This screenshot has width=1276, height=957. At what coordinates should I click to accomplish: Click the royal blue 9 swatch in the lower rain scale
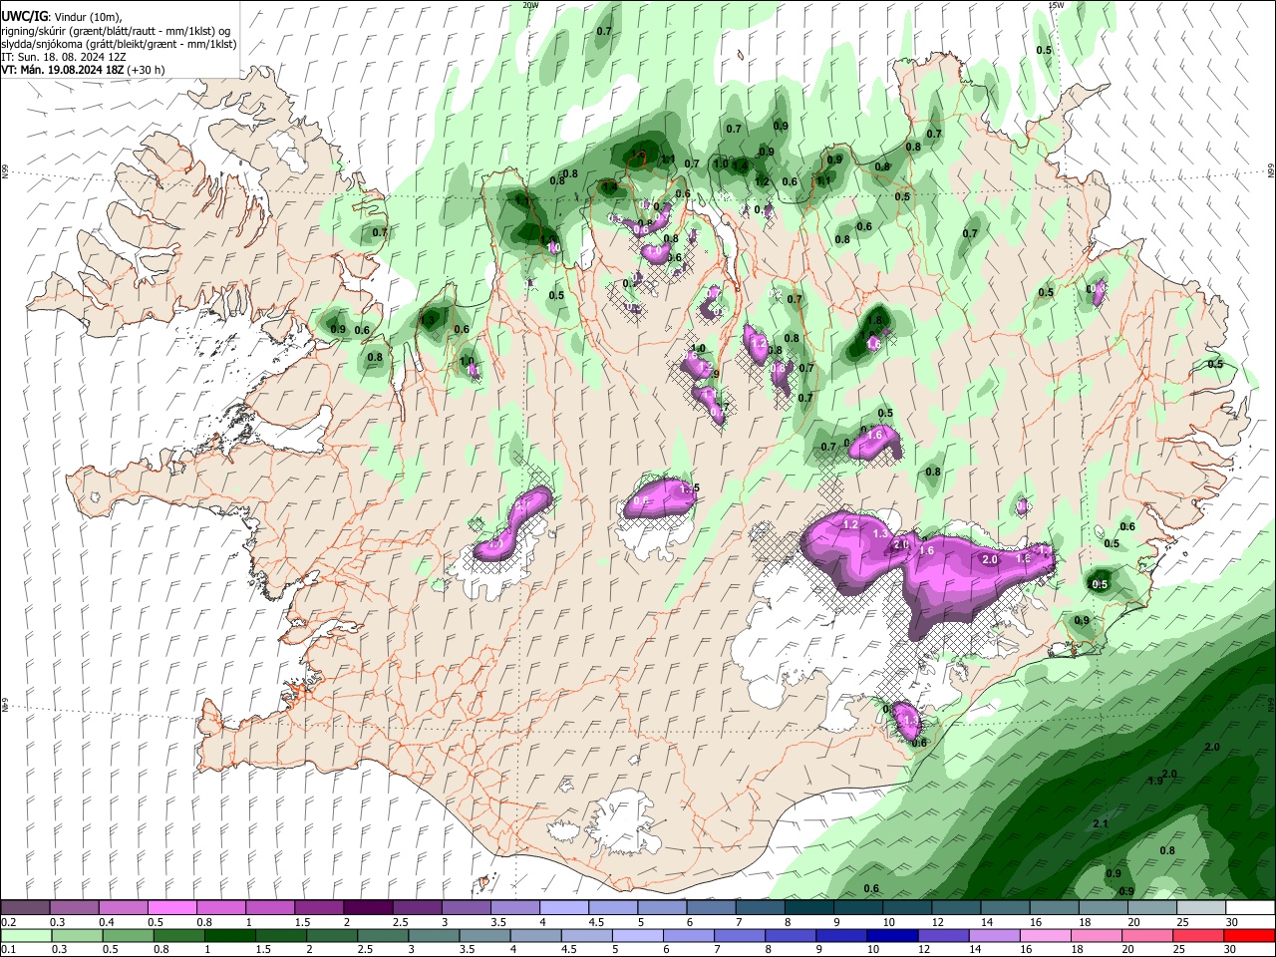[841, 935]
